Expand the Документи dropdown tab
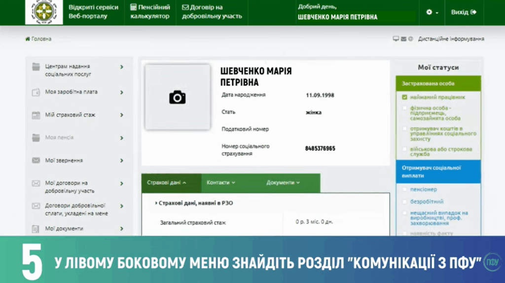 click(x=283, y=183)
